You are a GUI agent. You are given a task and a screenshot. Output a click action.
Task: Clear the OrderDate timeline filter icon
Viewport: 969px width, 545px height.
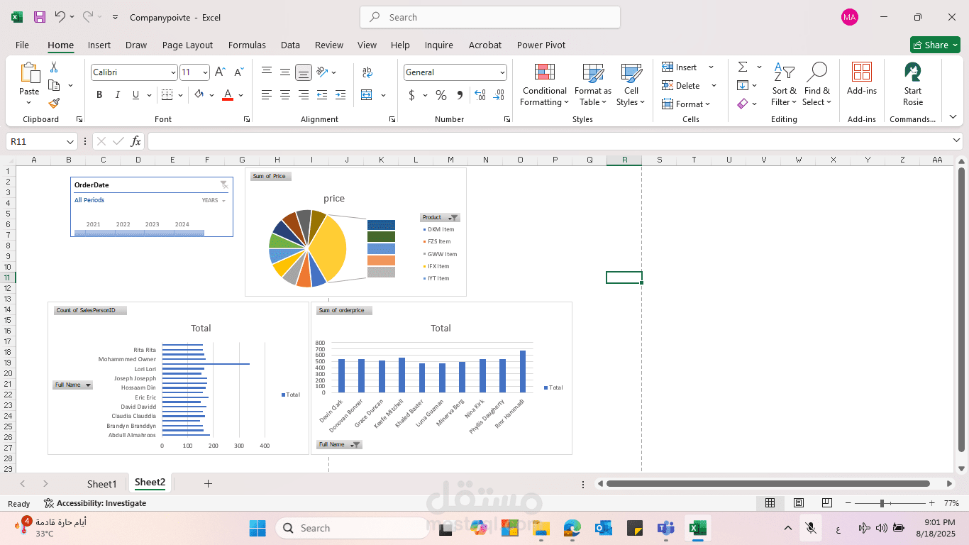pos(224,185)
